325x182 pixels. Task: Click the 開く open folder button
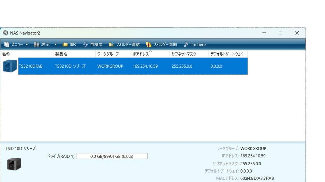coord(70,44)
